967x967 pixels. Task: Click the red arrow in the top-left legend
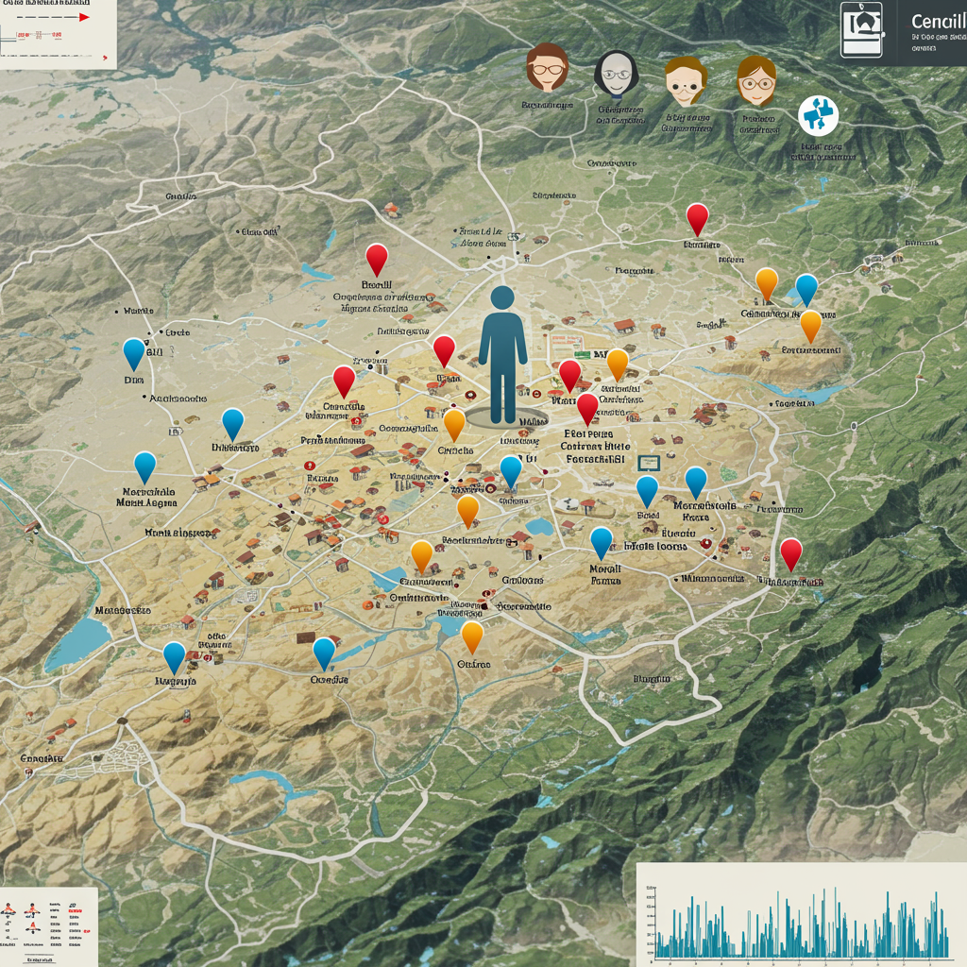pyautogui.click(x=83, y=17)
